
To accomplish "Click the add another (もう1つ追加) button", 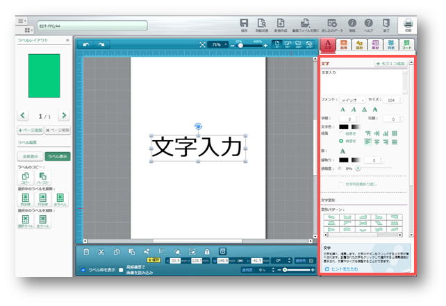I will 390,64.
